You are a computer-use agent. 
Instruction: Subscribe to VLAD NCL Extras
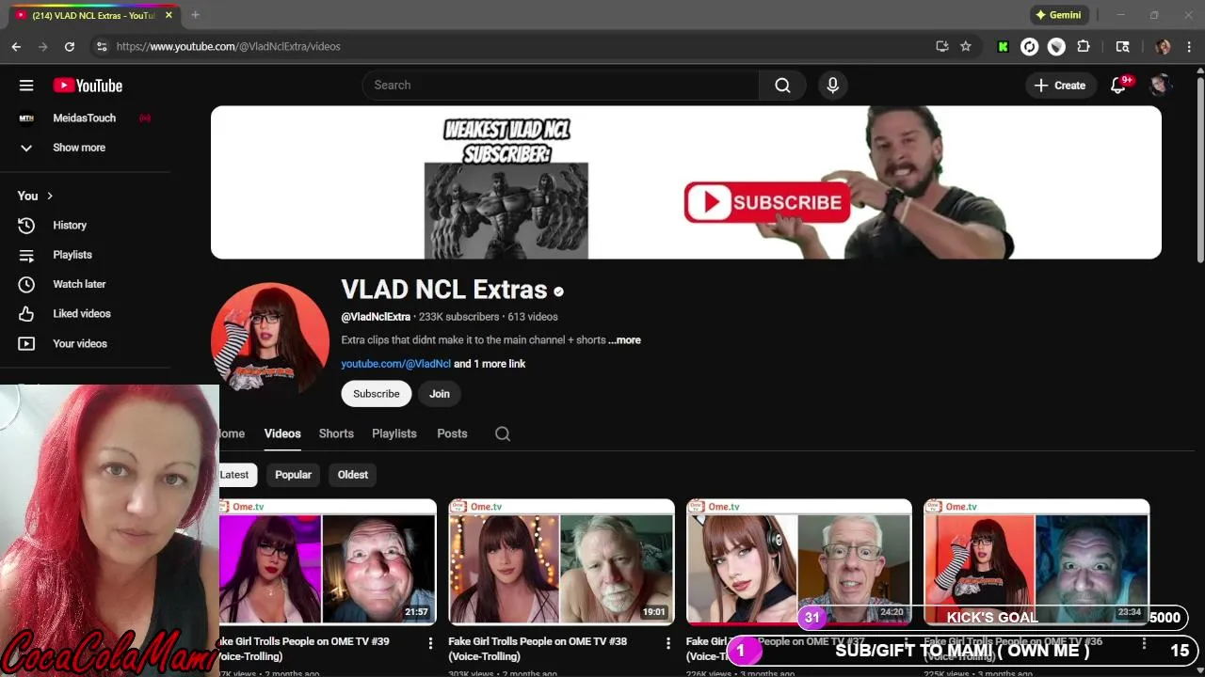[x=377, y=394]
